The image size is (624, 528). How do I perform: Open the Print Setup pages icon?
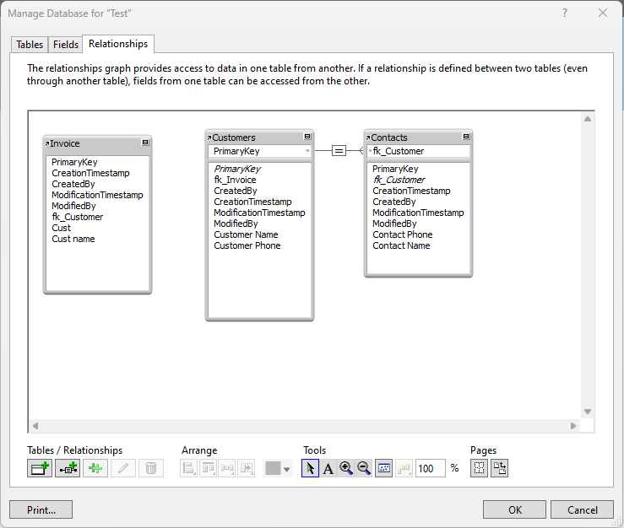[x=500, y=468]
